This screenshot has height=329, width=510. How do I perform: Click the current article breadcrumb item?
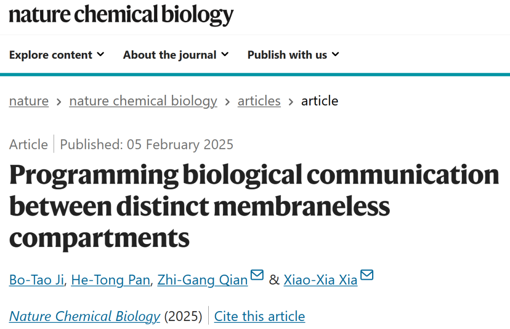tap(320, 101)
